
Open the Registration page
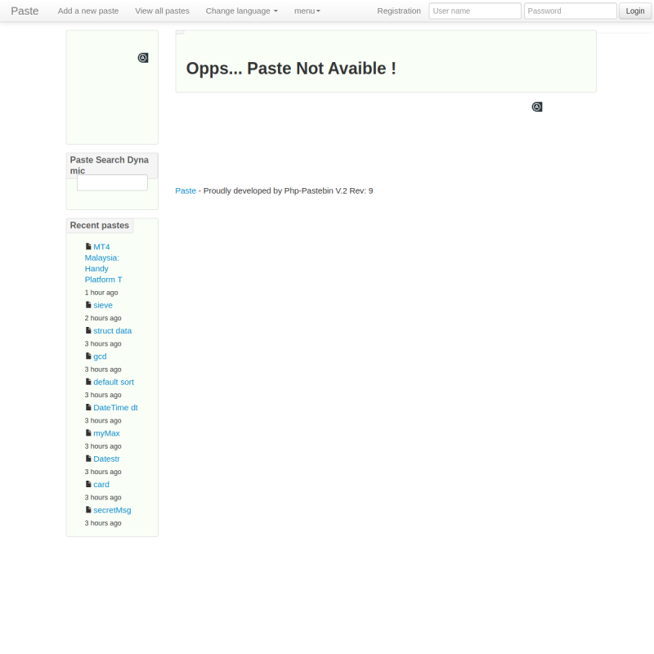tap(399, 11)
